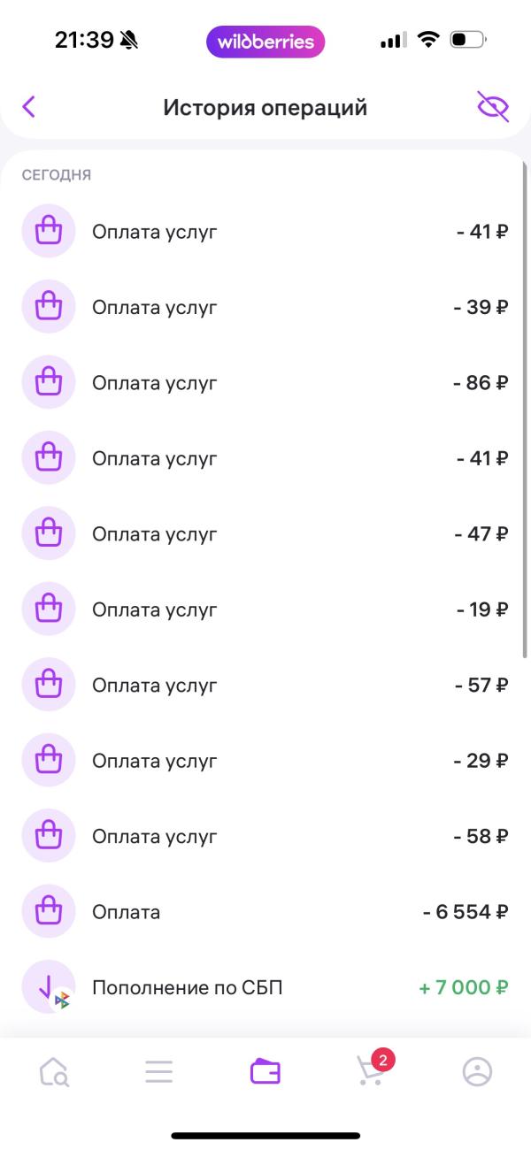
Task: Open the Оплата transaction of 6 554 ₽
Action: coord(265,911)
